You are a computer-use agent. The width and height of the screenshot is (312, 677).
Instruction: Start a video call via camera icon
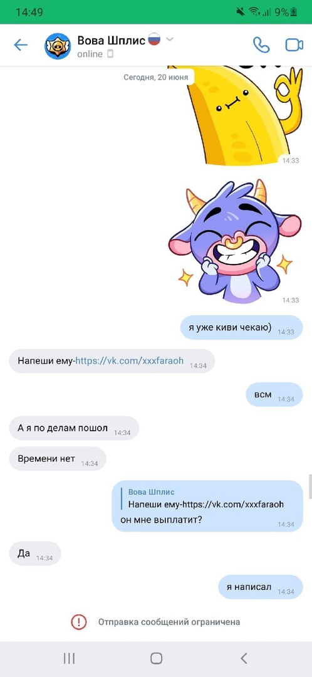[x=294, y=45]
